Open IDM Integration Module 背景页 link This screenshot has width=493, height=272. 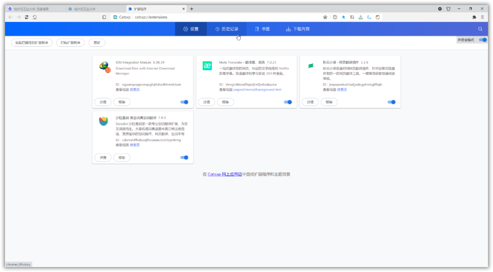pyautogui.click(x=135, y=90)
